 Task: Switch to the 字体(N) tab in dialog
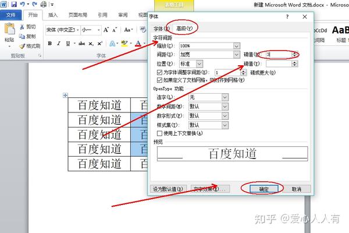pyautogui.click(x=161, y=29)
